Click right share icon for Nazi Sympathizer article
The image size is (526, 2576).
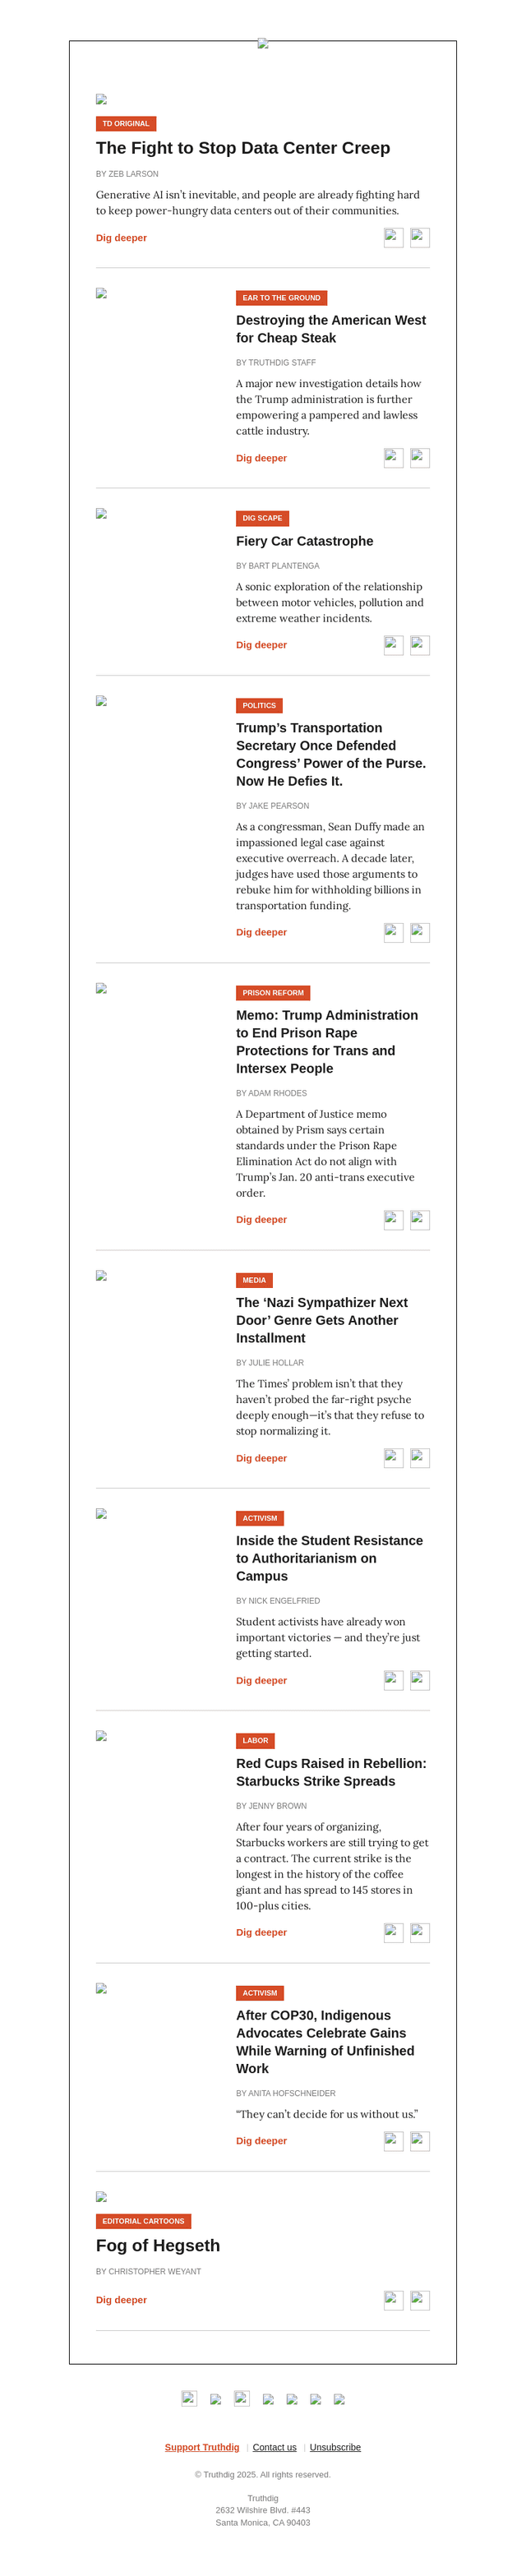[420, 1458]
